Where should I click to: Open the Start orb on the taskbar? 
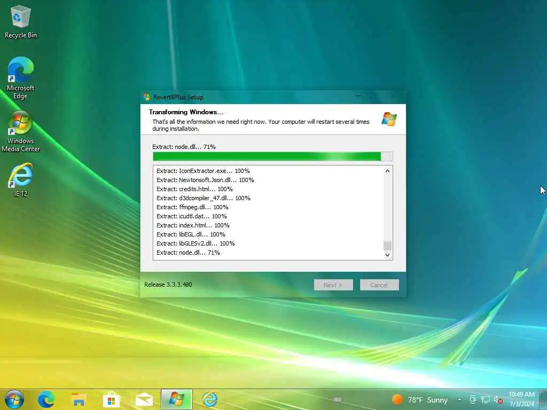[14, 399]
